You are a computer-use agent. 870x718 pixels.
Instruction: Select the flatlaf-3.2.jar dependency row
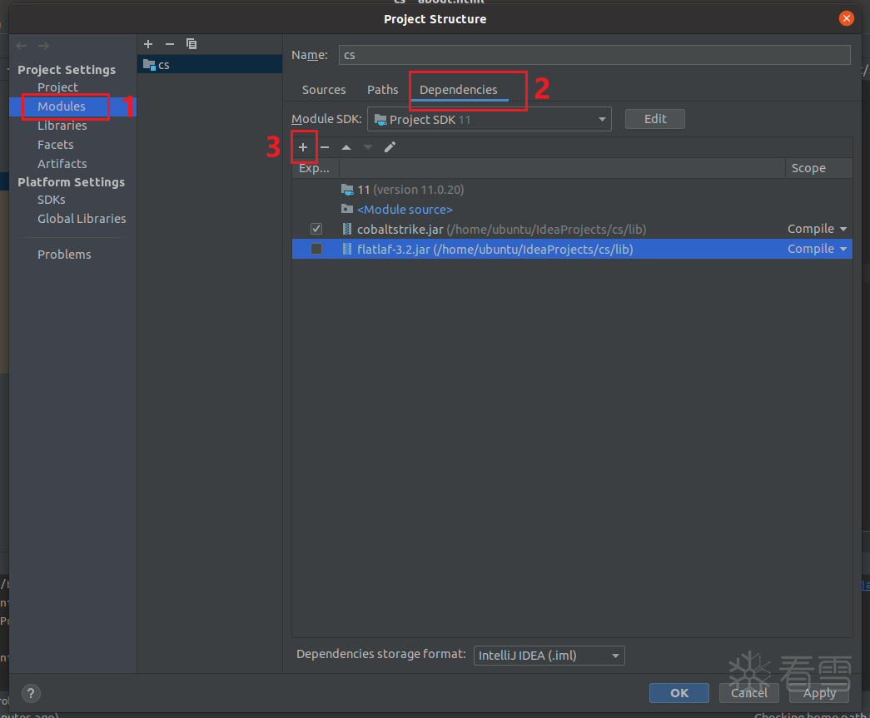[572, 249]
